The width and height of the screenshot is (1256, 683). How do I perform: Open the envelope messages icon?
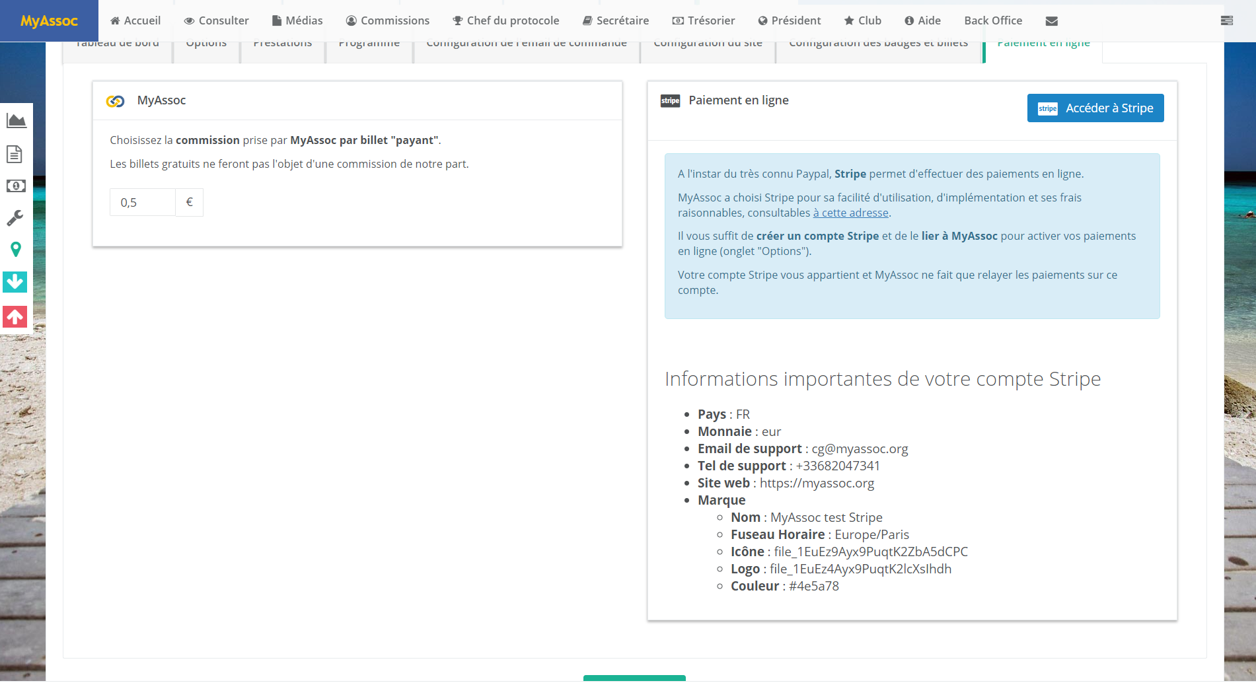pyautogui.click(x=1052, y=21)
